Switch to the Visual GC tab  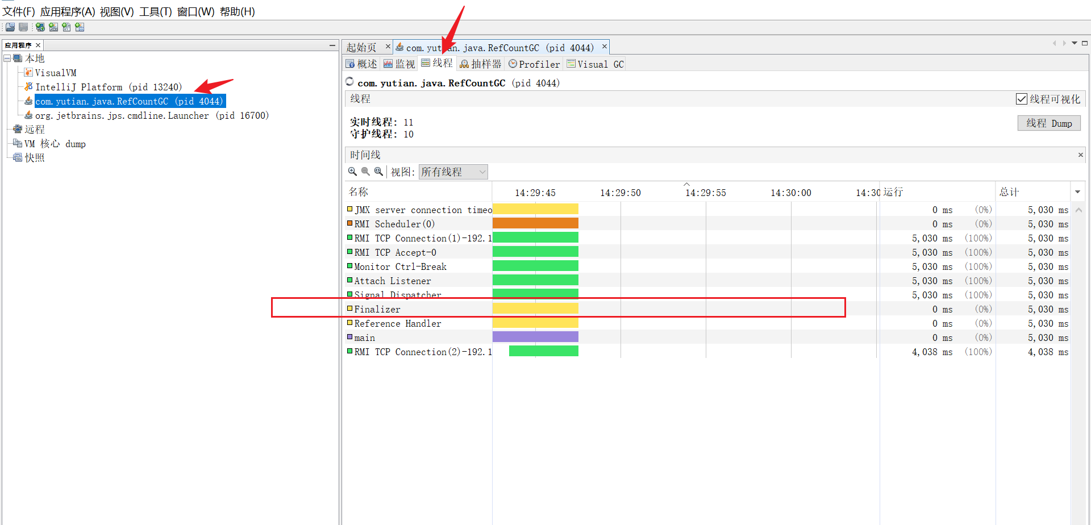point(595,64)
